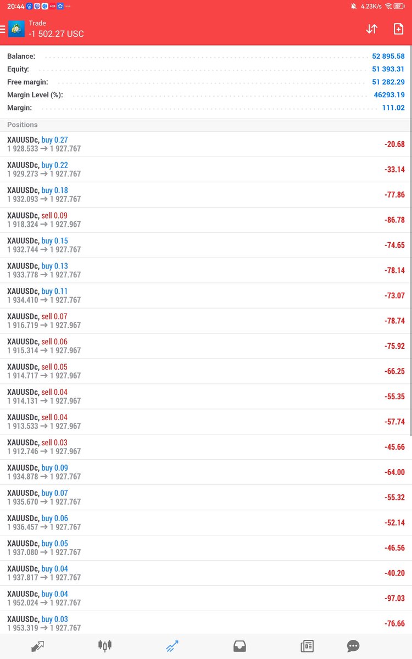Select the XAUUSDc buy 0.27 position
412x659 pixels.
pos(206,144)
